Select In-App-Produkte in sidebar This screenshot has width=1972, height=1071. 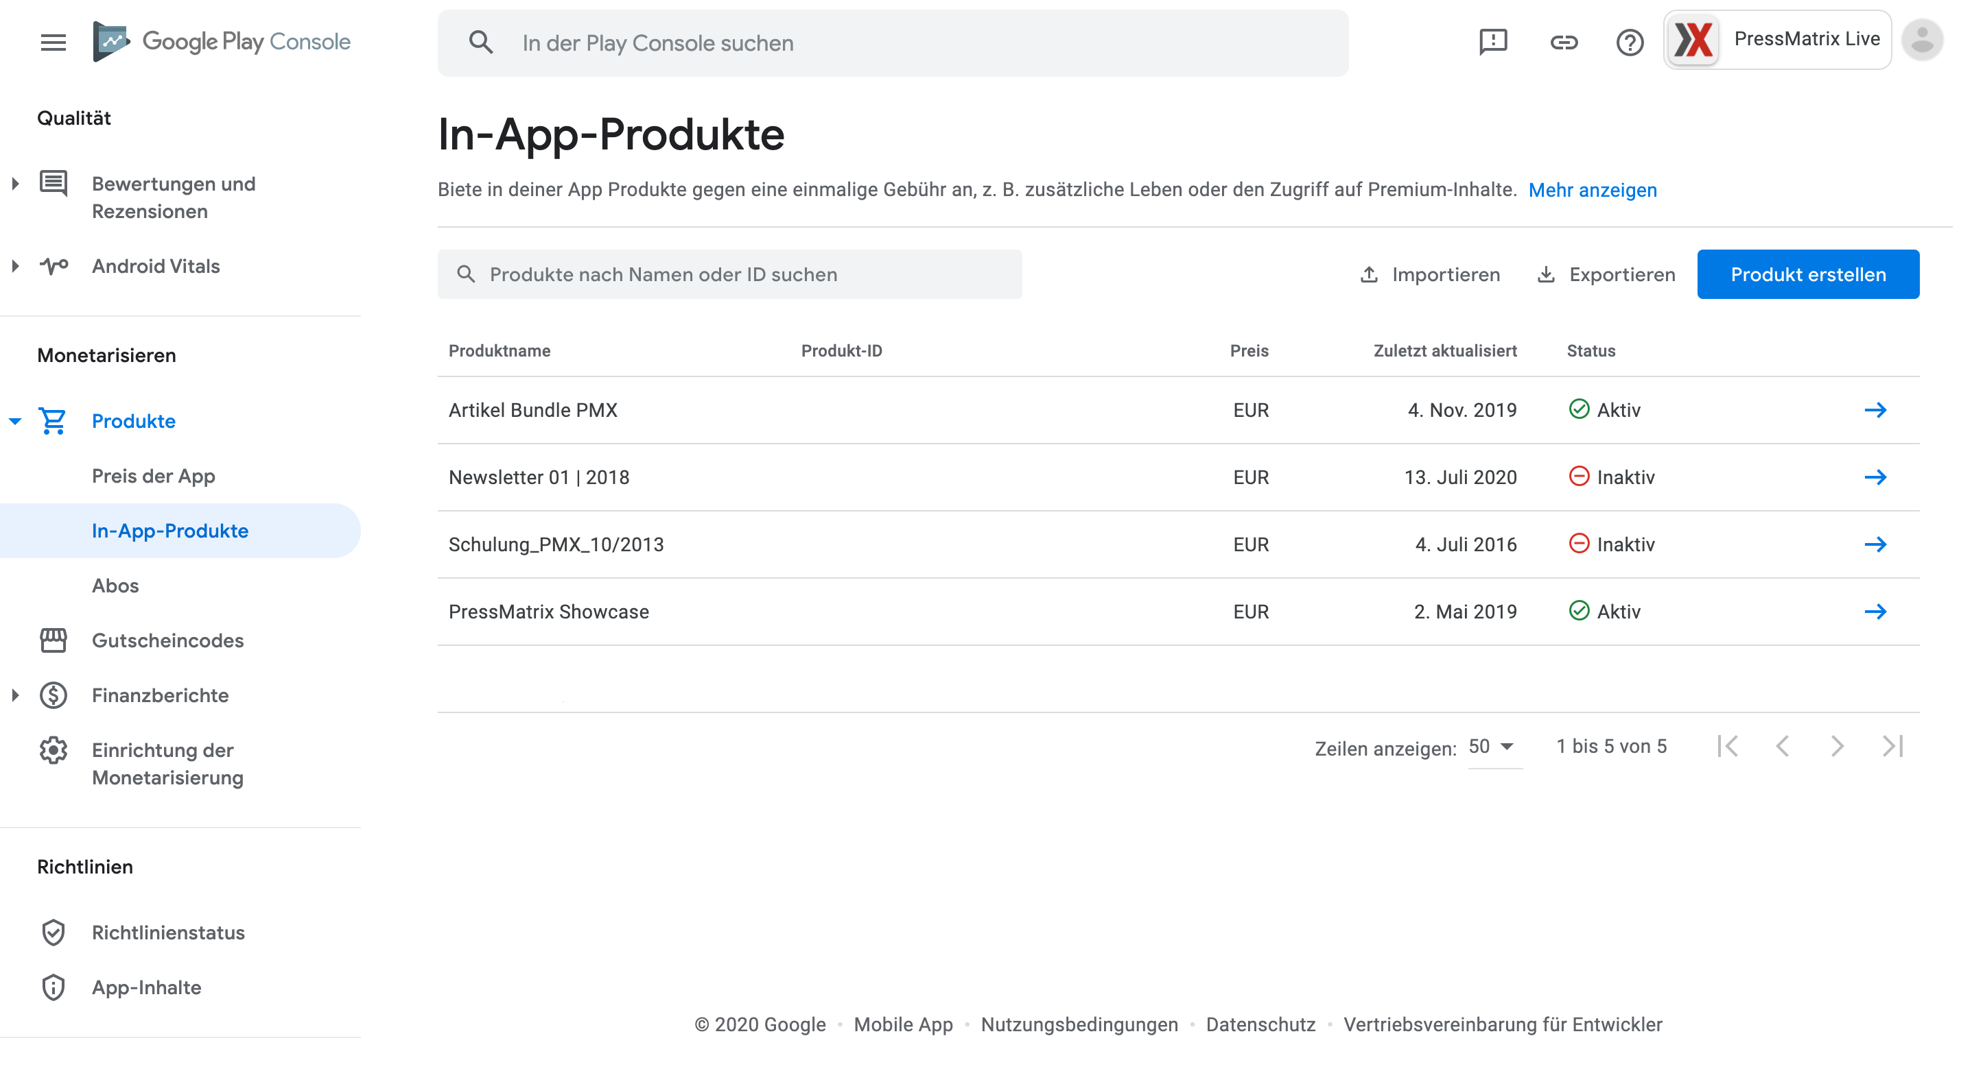pyautogui.click(x=180, y=531)
